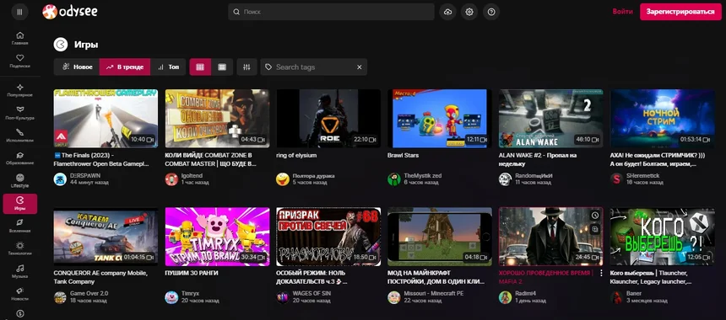The width and height of the screenshot is (726, 320).
Task: Open Alan Wake #2 video thumbnail
Action: pos(550,118)
